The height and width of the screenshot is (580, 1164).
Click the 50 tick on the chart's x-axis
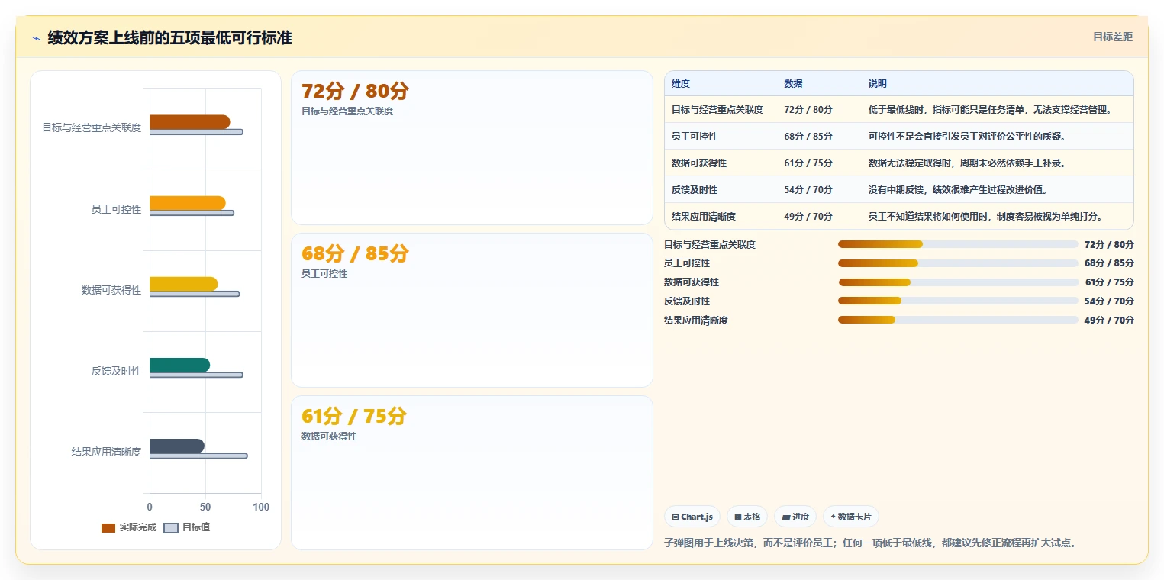point(205,507)
